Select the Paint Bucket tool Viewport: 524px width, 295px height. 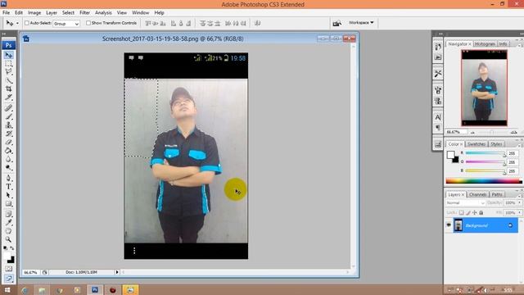(x=9, y=151)
